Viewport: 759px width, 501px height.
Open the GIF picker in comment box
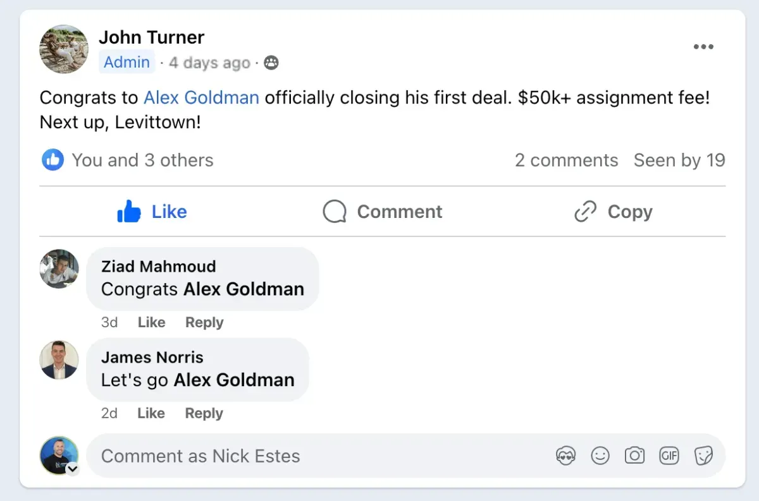(x=669, y=456)
